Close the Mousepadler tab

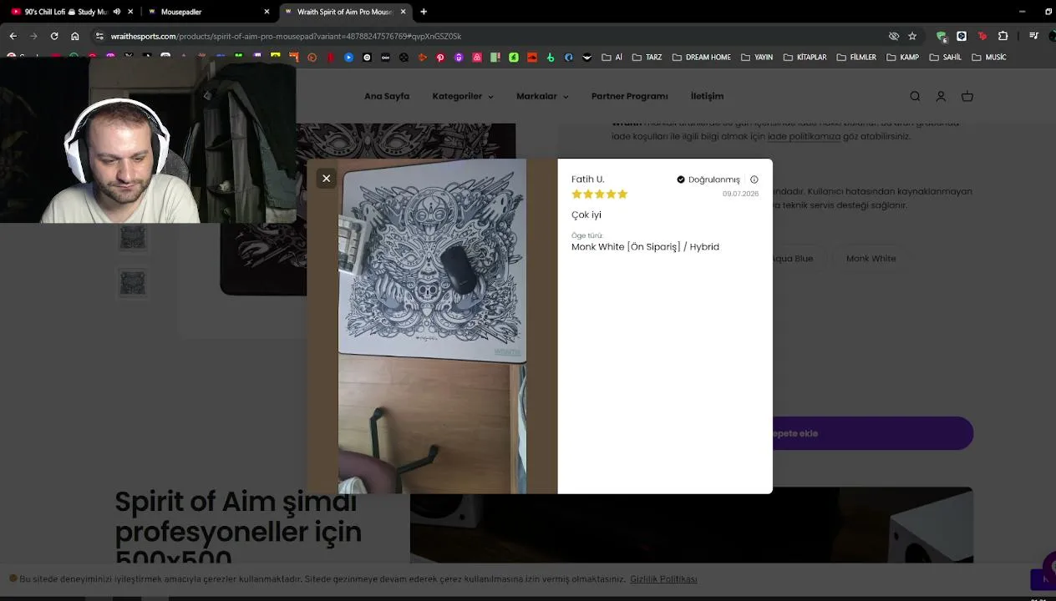(x=267, y=12)
